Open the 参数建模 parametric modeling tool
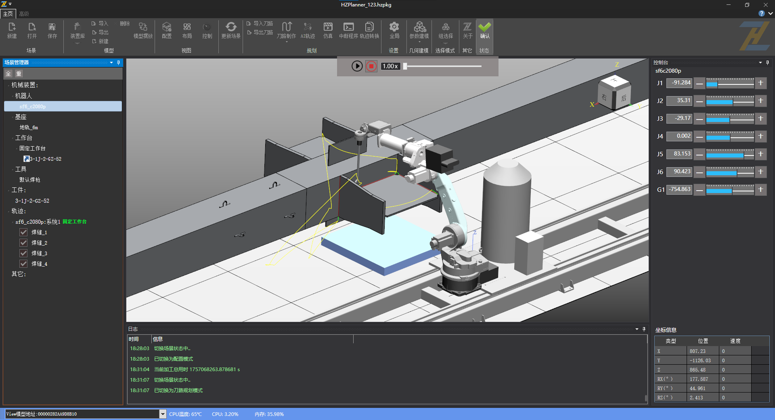775x420 pixels. tap(419, 30)
